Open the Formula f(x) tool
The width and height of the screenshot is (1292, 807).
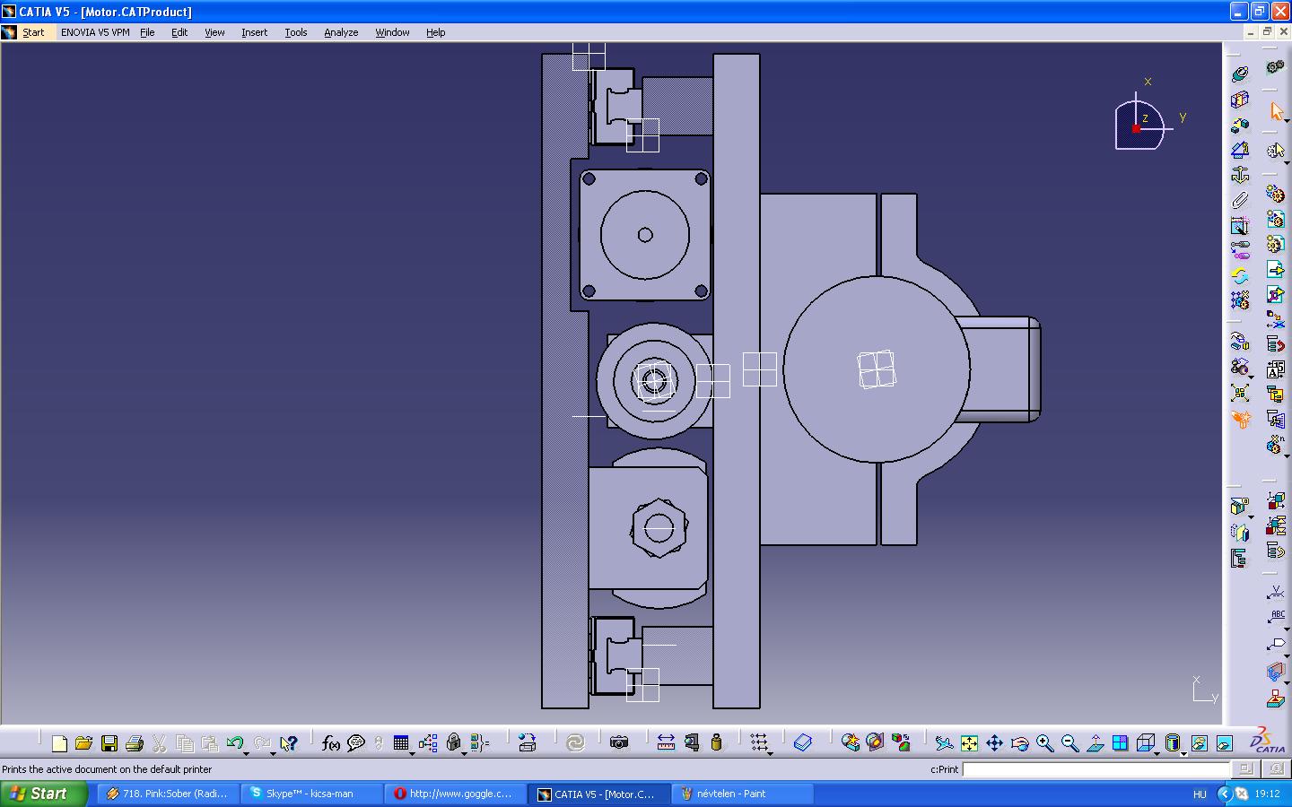[330, 743]
